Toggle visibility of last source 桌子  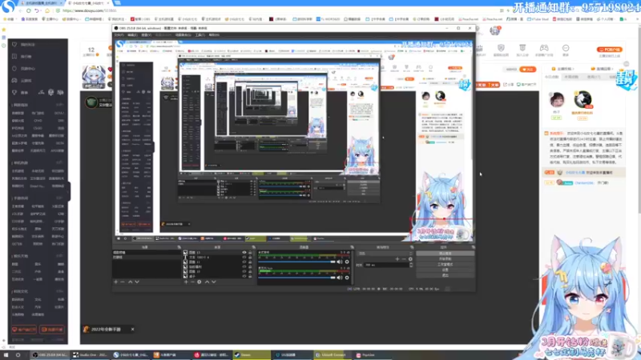[244, 276]
